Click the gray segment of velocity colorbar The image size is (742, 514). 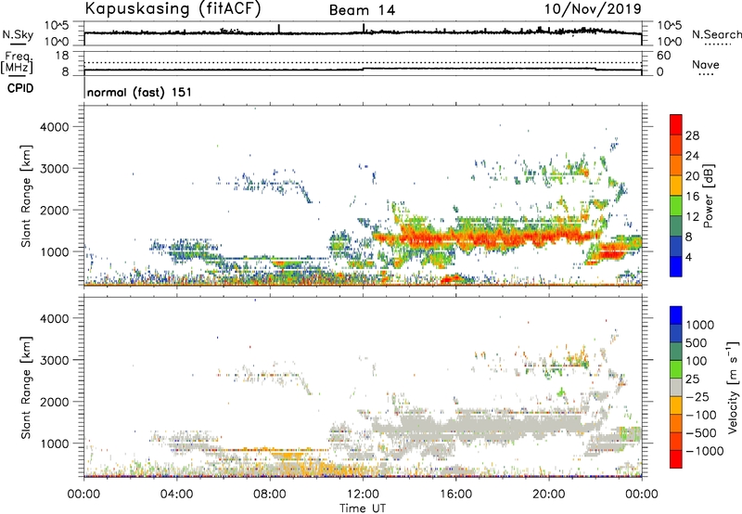(676, 388)
